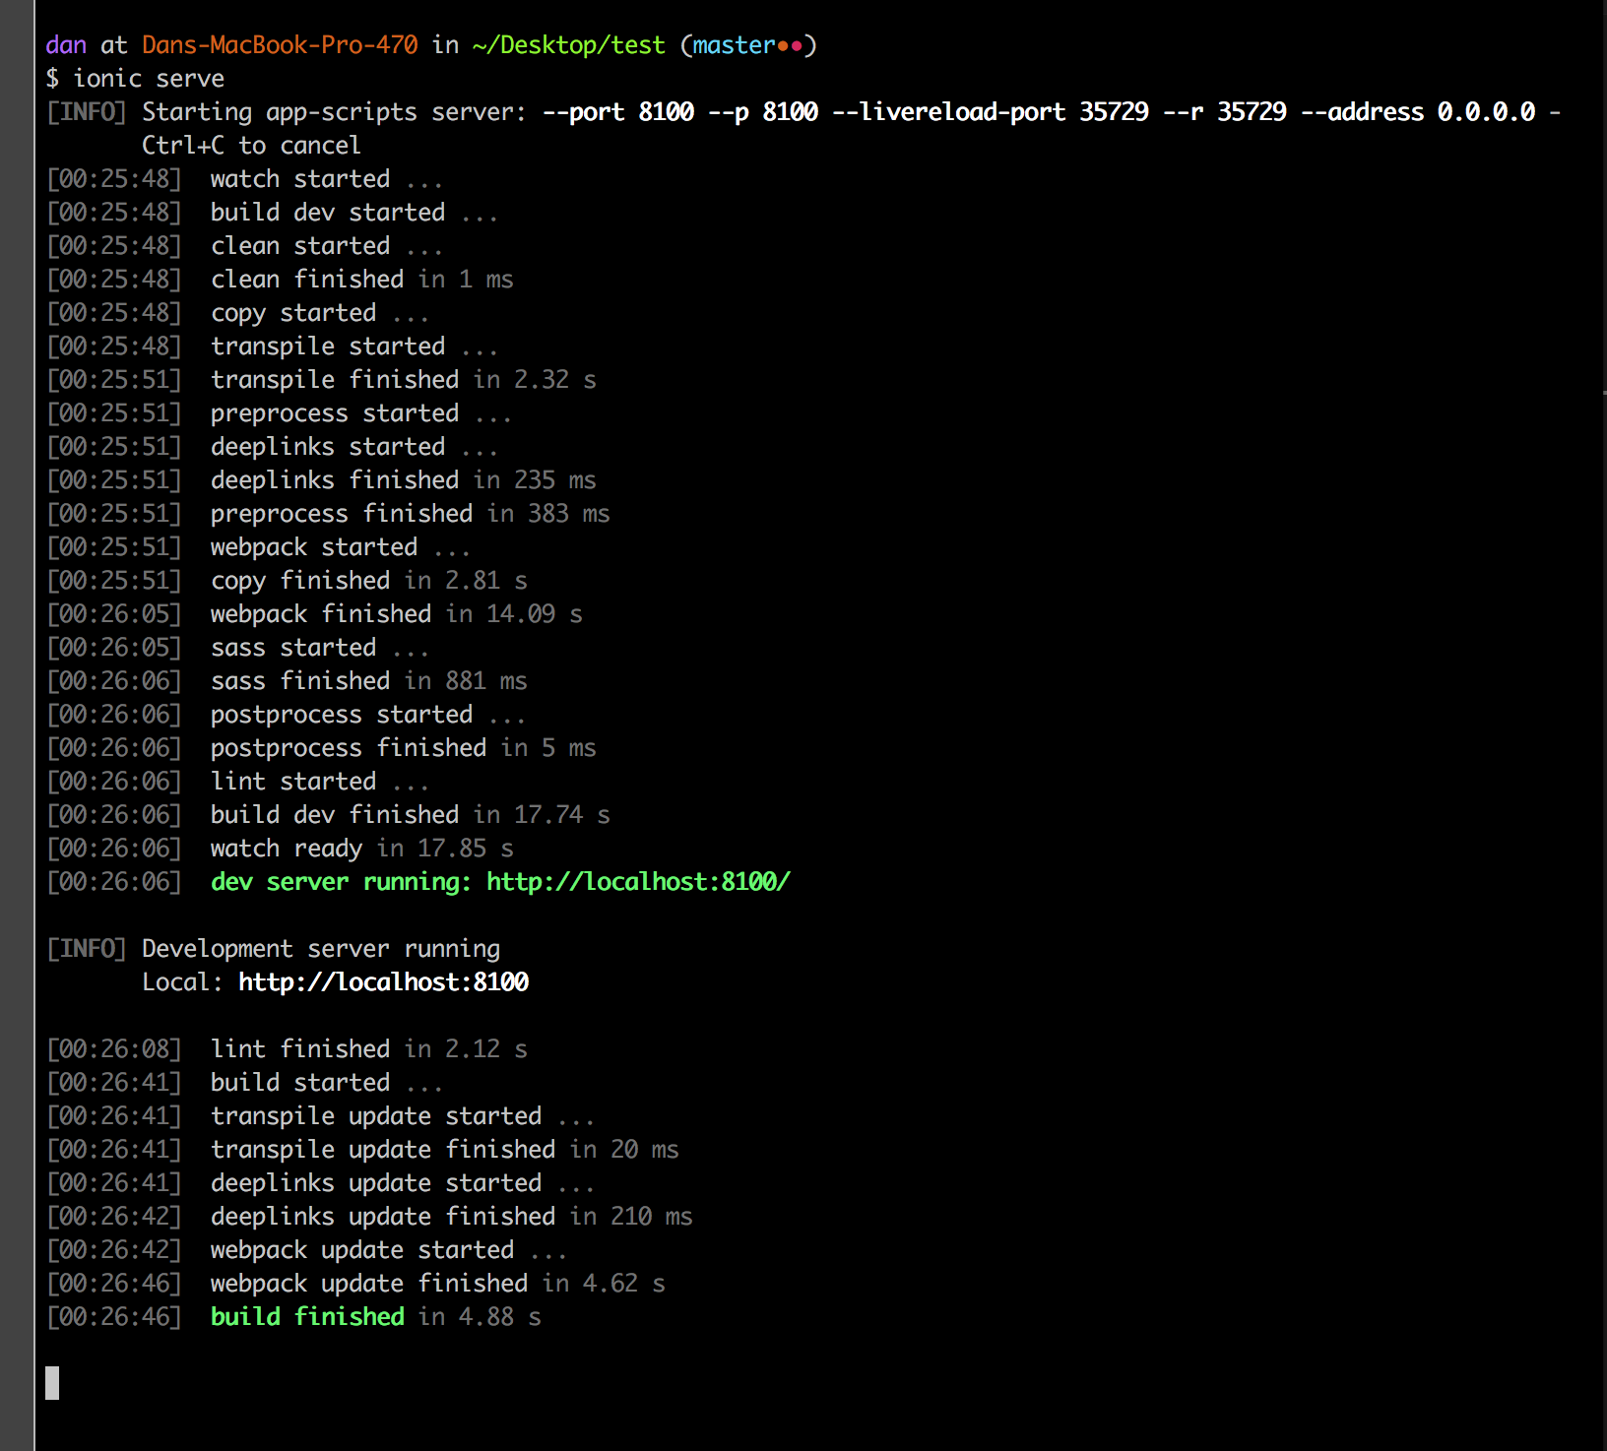1607x1451 pixels.
Task: Click 'deeplinks finished in 235 ms' line
Action: pyautogui.click(x=403, y=480)
